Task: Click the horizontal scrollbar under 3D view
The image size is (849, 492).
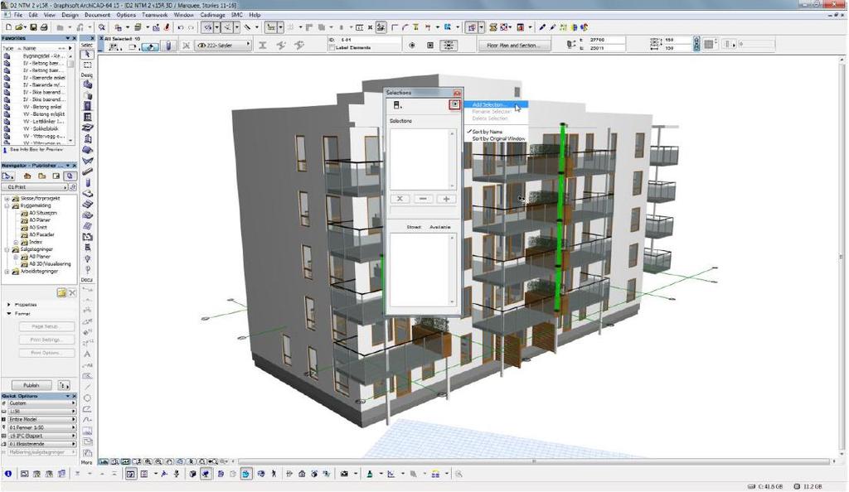Action: pos(533,461)
